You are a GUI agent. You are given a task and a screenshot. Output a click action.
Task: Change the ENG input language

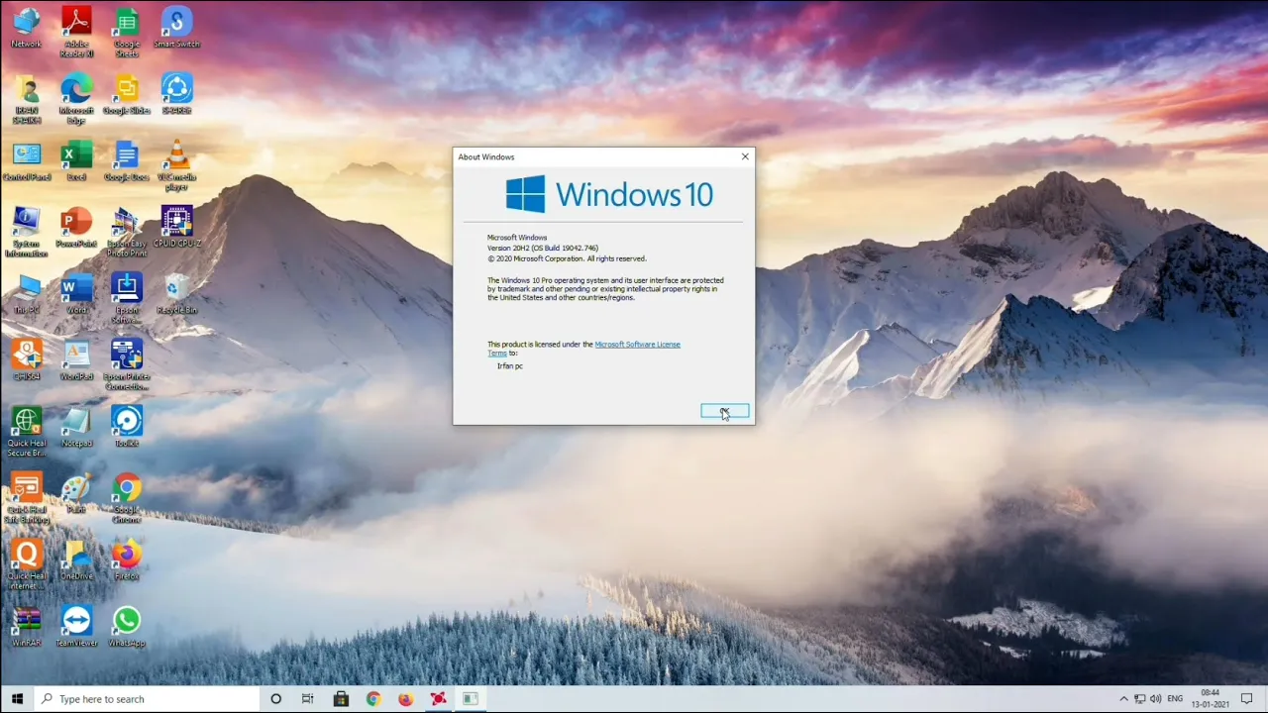tap(1175, 699)
